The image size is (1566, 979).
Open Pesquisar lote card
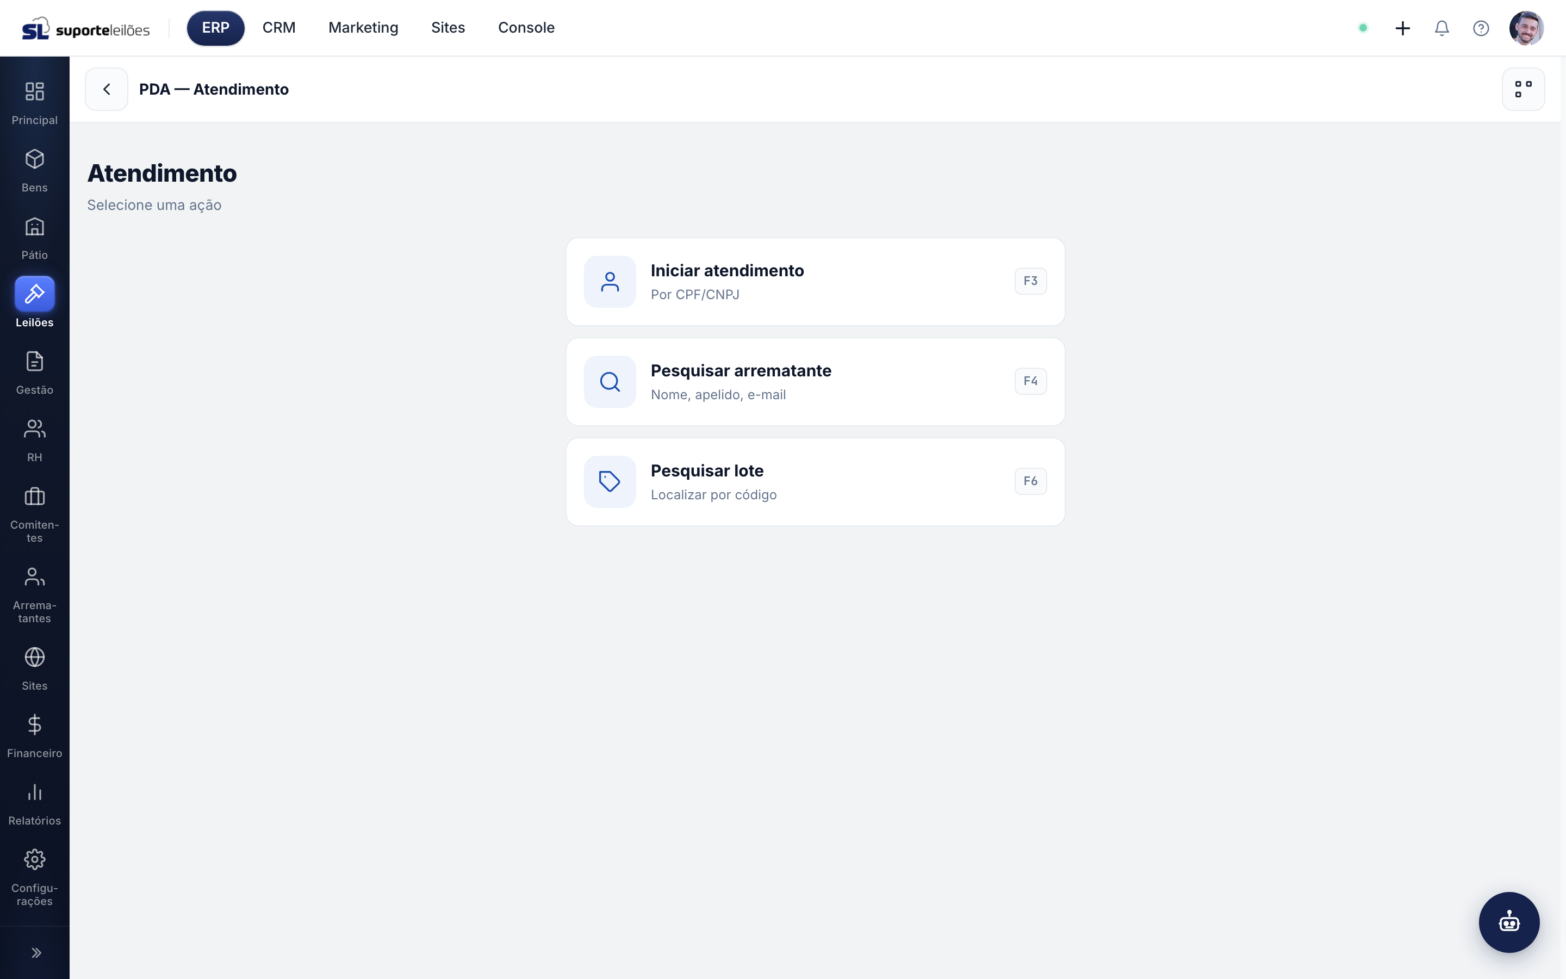pos(816,482)
